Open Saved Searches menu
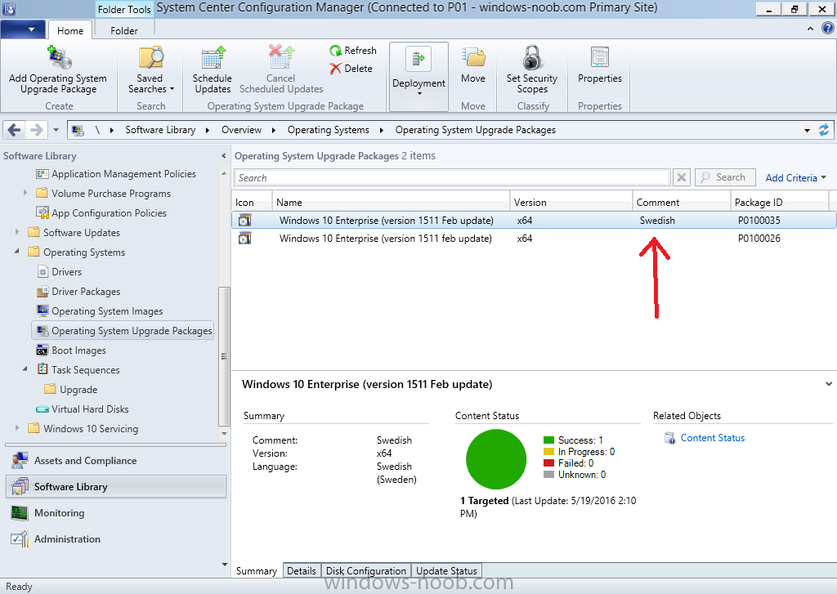 point(150,70)
